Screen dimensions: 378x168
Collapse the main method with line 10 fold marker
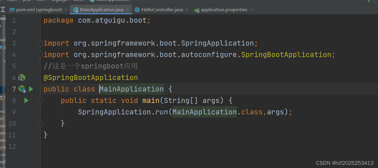[40, 123]
